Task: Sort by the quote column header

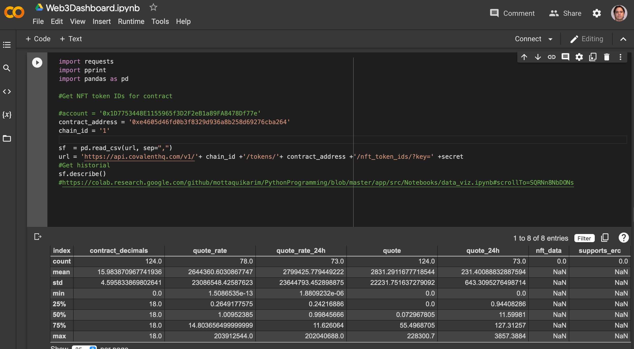Action: pos(392,251)
